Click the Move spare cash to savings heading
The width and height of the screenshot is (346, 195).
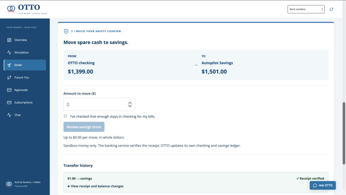(96, 43)
